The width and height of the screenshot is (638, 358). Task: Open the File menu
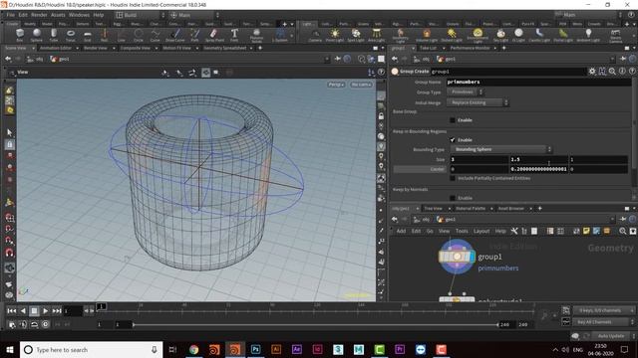tap(11, 15)
